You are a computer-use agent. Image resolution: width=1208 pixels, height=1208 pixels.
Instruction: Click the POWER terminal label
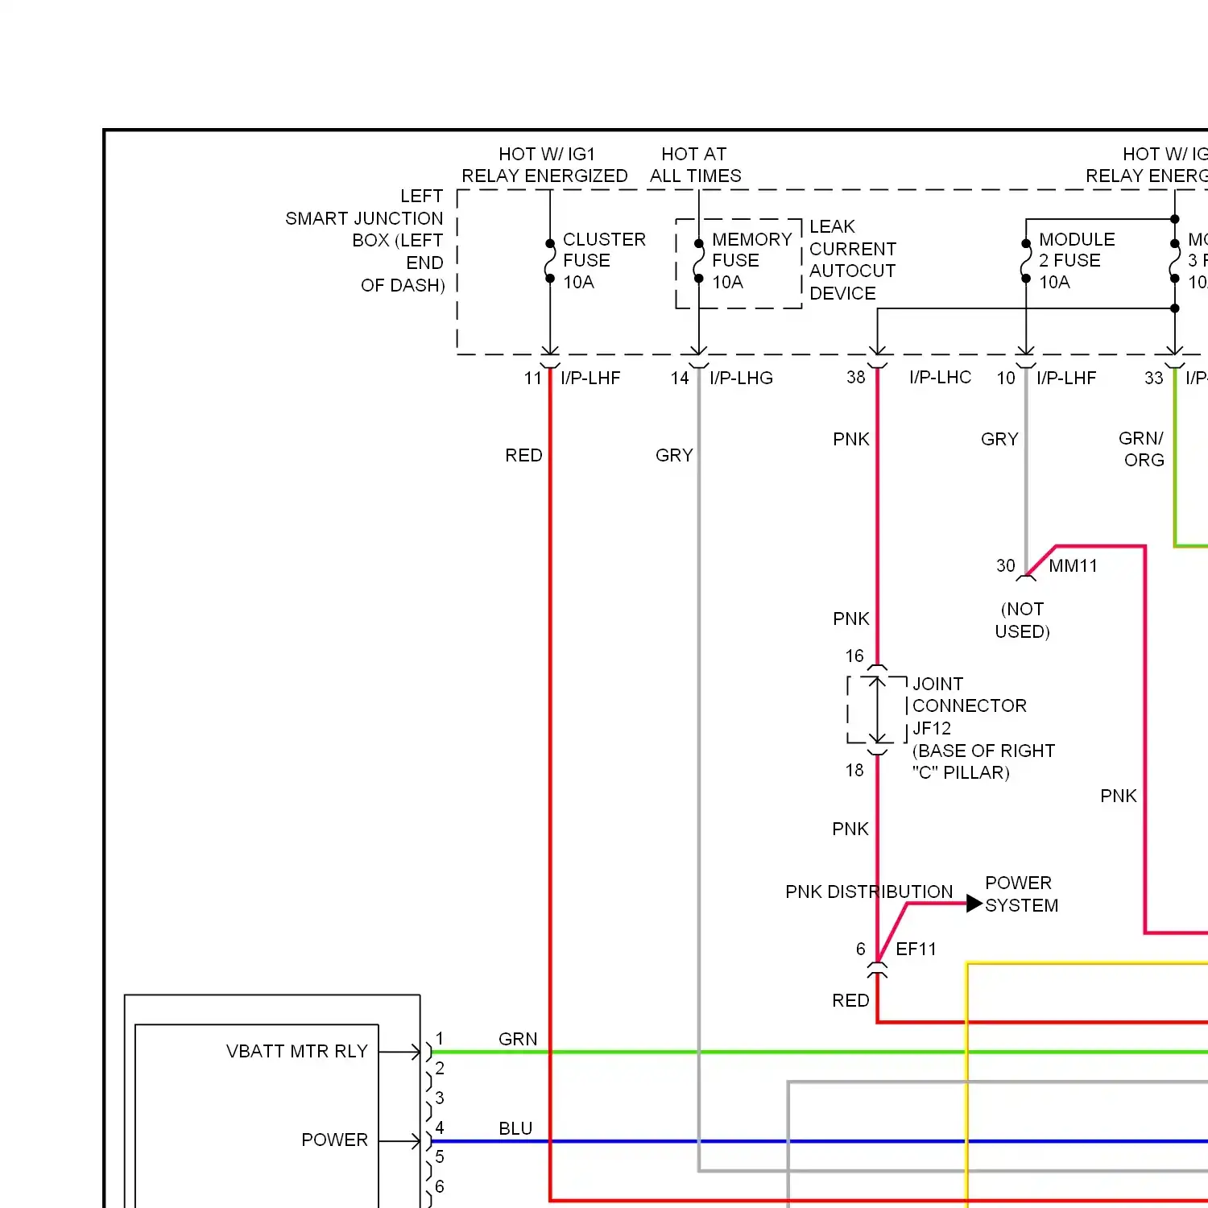(x=334, y=1140)
